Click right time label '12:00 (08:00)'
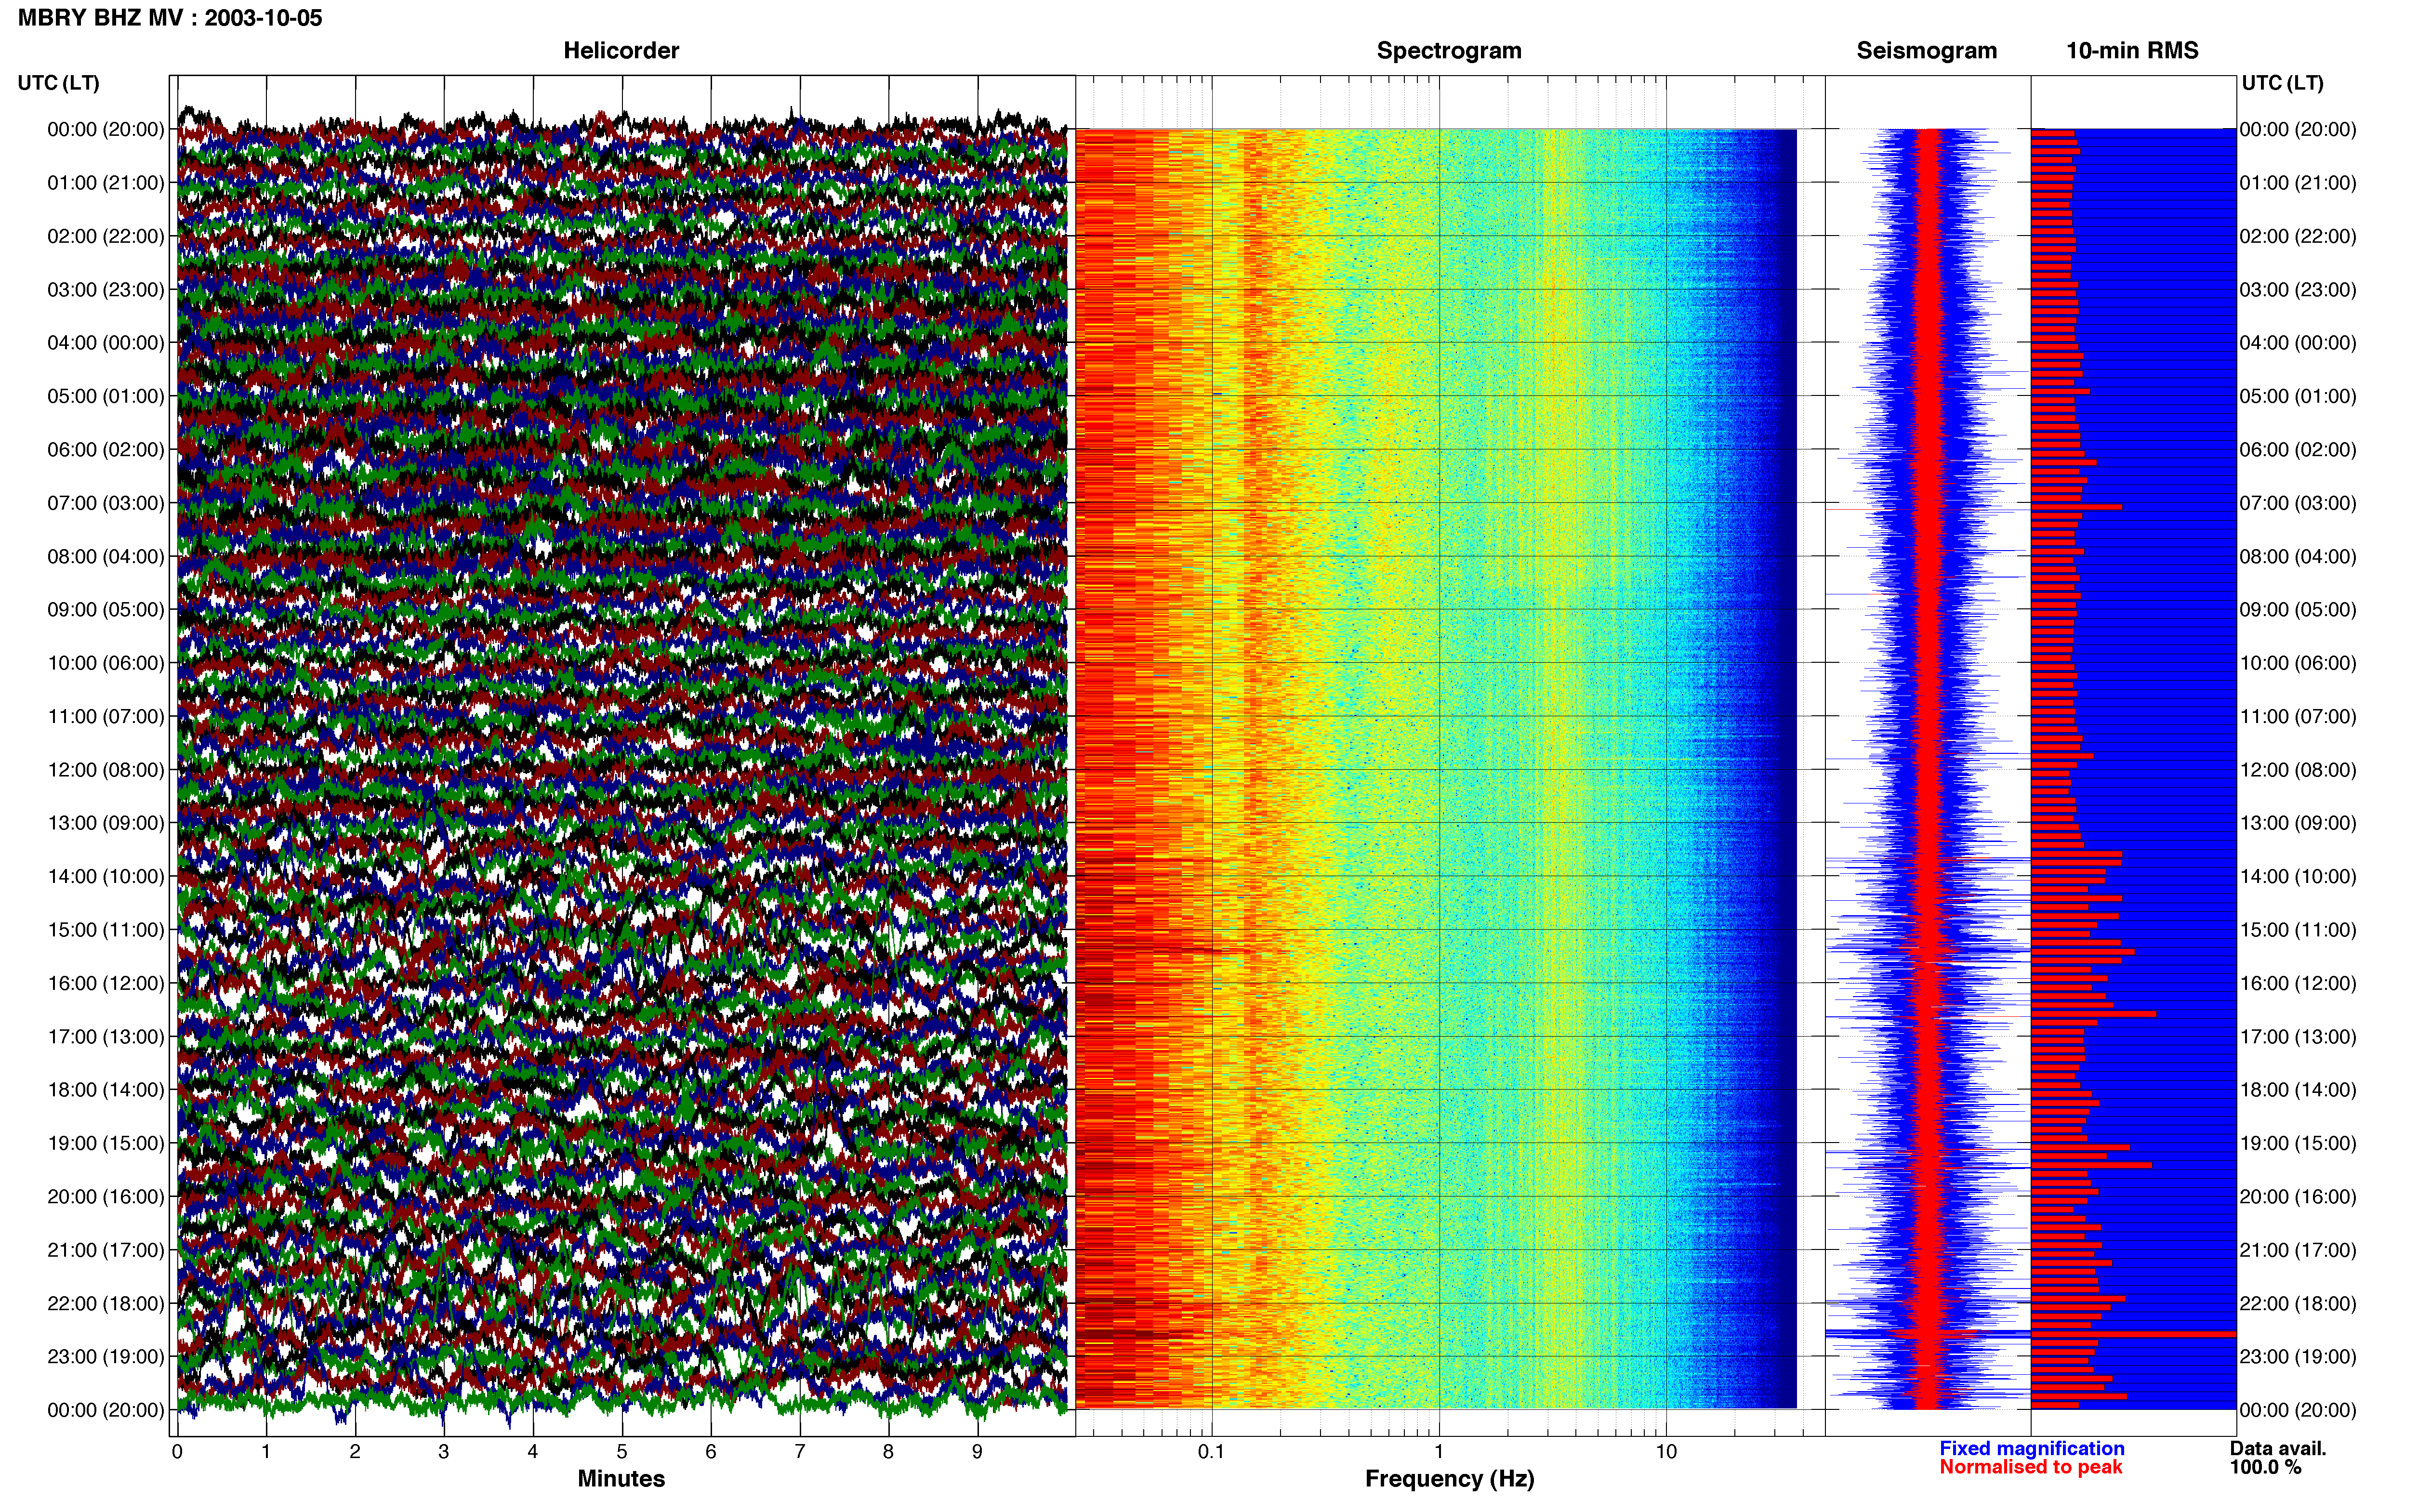The image size is (2418, 1512). [2298, 770]
